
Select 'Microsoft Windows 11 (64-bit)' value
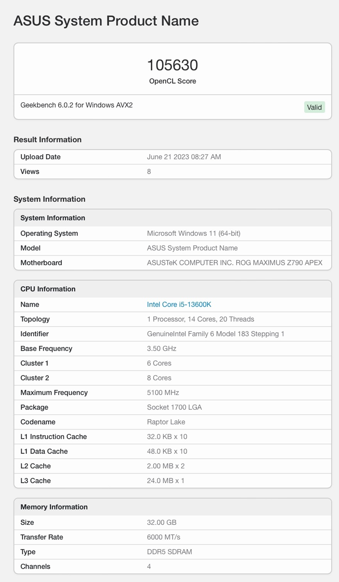193,233
